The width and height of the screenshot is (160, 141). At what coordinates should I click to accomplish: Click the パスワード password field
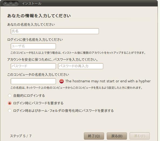tap(33, 66)
